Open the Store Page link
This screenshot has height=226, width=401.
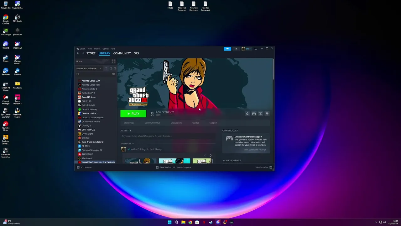(x=129, y=123)
